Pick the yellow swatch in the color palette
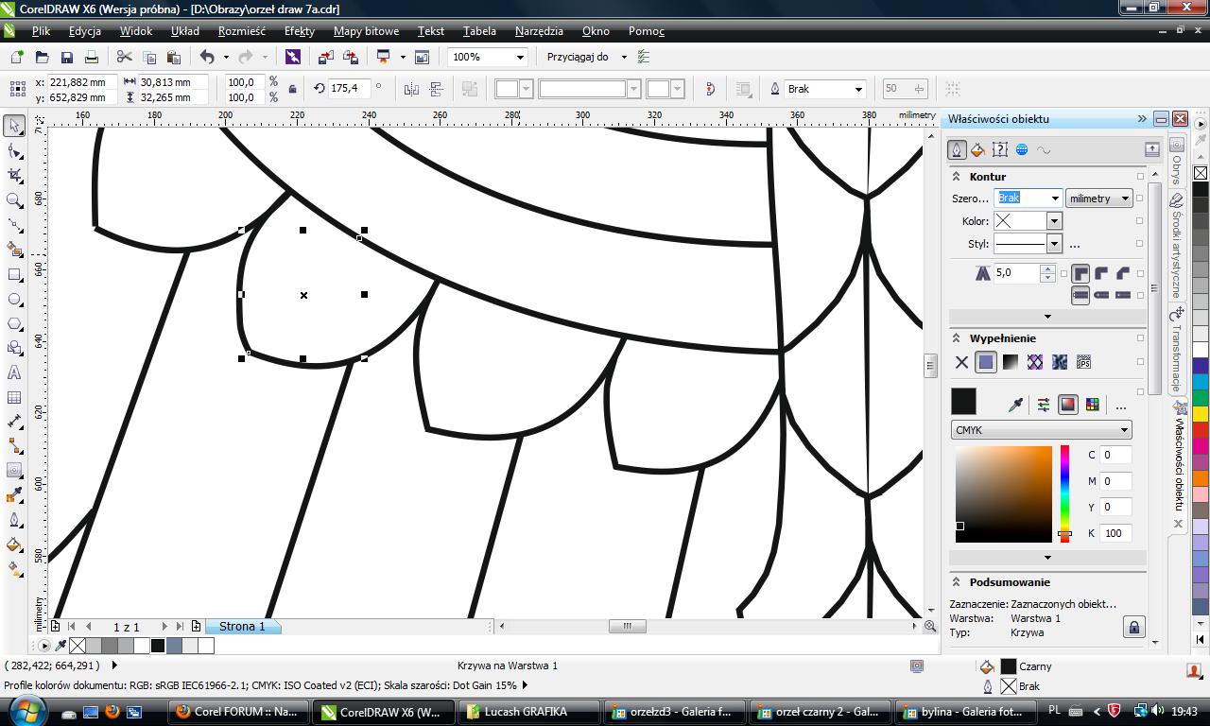Image resolution: width=1210 pixels, height=726 pixels. pyautogui.click(x=1200, y=413)
